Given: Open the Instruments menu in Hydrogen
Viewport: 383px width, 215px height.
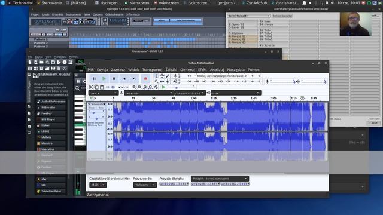Looking at the screenshot, I should click(74, 14).
